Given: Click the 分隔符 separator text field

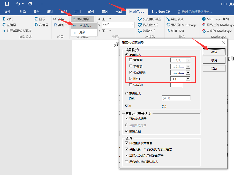Looking at the screenshot, I should pos(176,85).
